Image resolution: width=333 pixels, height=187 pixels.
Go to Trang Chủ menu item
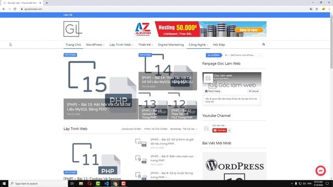pos(73,45)
